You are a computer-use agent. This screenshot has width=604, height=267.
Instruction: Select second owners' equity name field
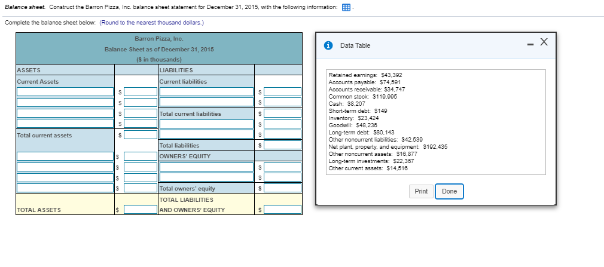coord(206,177)
